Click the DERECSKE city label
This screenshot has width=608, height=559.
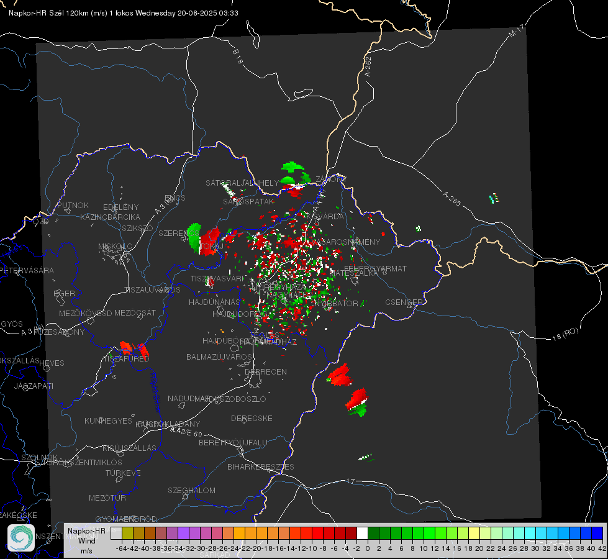(x=252, y=418)
